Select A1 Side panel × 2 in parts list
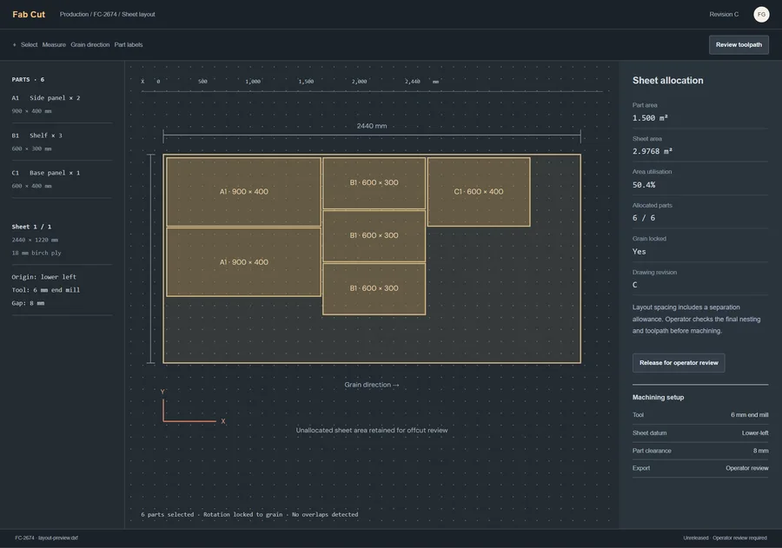The width and height of the screenshot is (782, 548). (x=62, y=104)
